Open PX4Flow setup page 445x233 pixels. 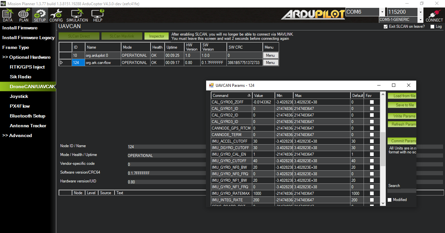20,106
